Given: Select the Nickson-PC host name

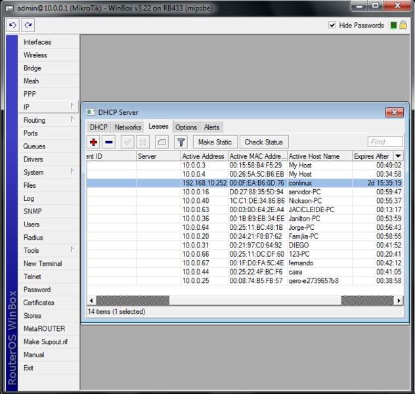Looking at the screenshot, I should pos(305,201).
